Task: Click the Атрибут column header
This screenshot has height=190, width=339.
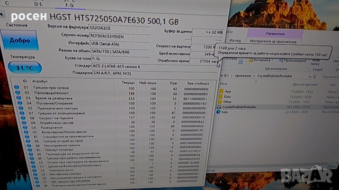Action: (x=40, y=81)
